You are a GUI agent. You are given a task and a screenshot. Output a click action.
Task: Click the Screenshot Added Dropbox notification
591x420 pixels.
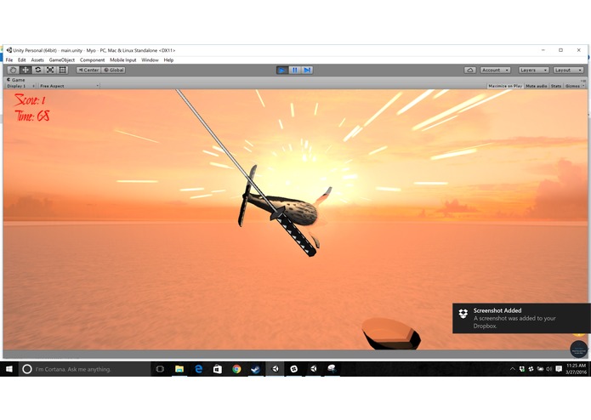pyautogui.click(x=520, y=318)
